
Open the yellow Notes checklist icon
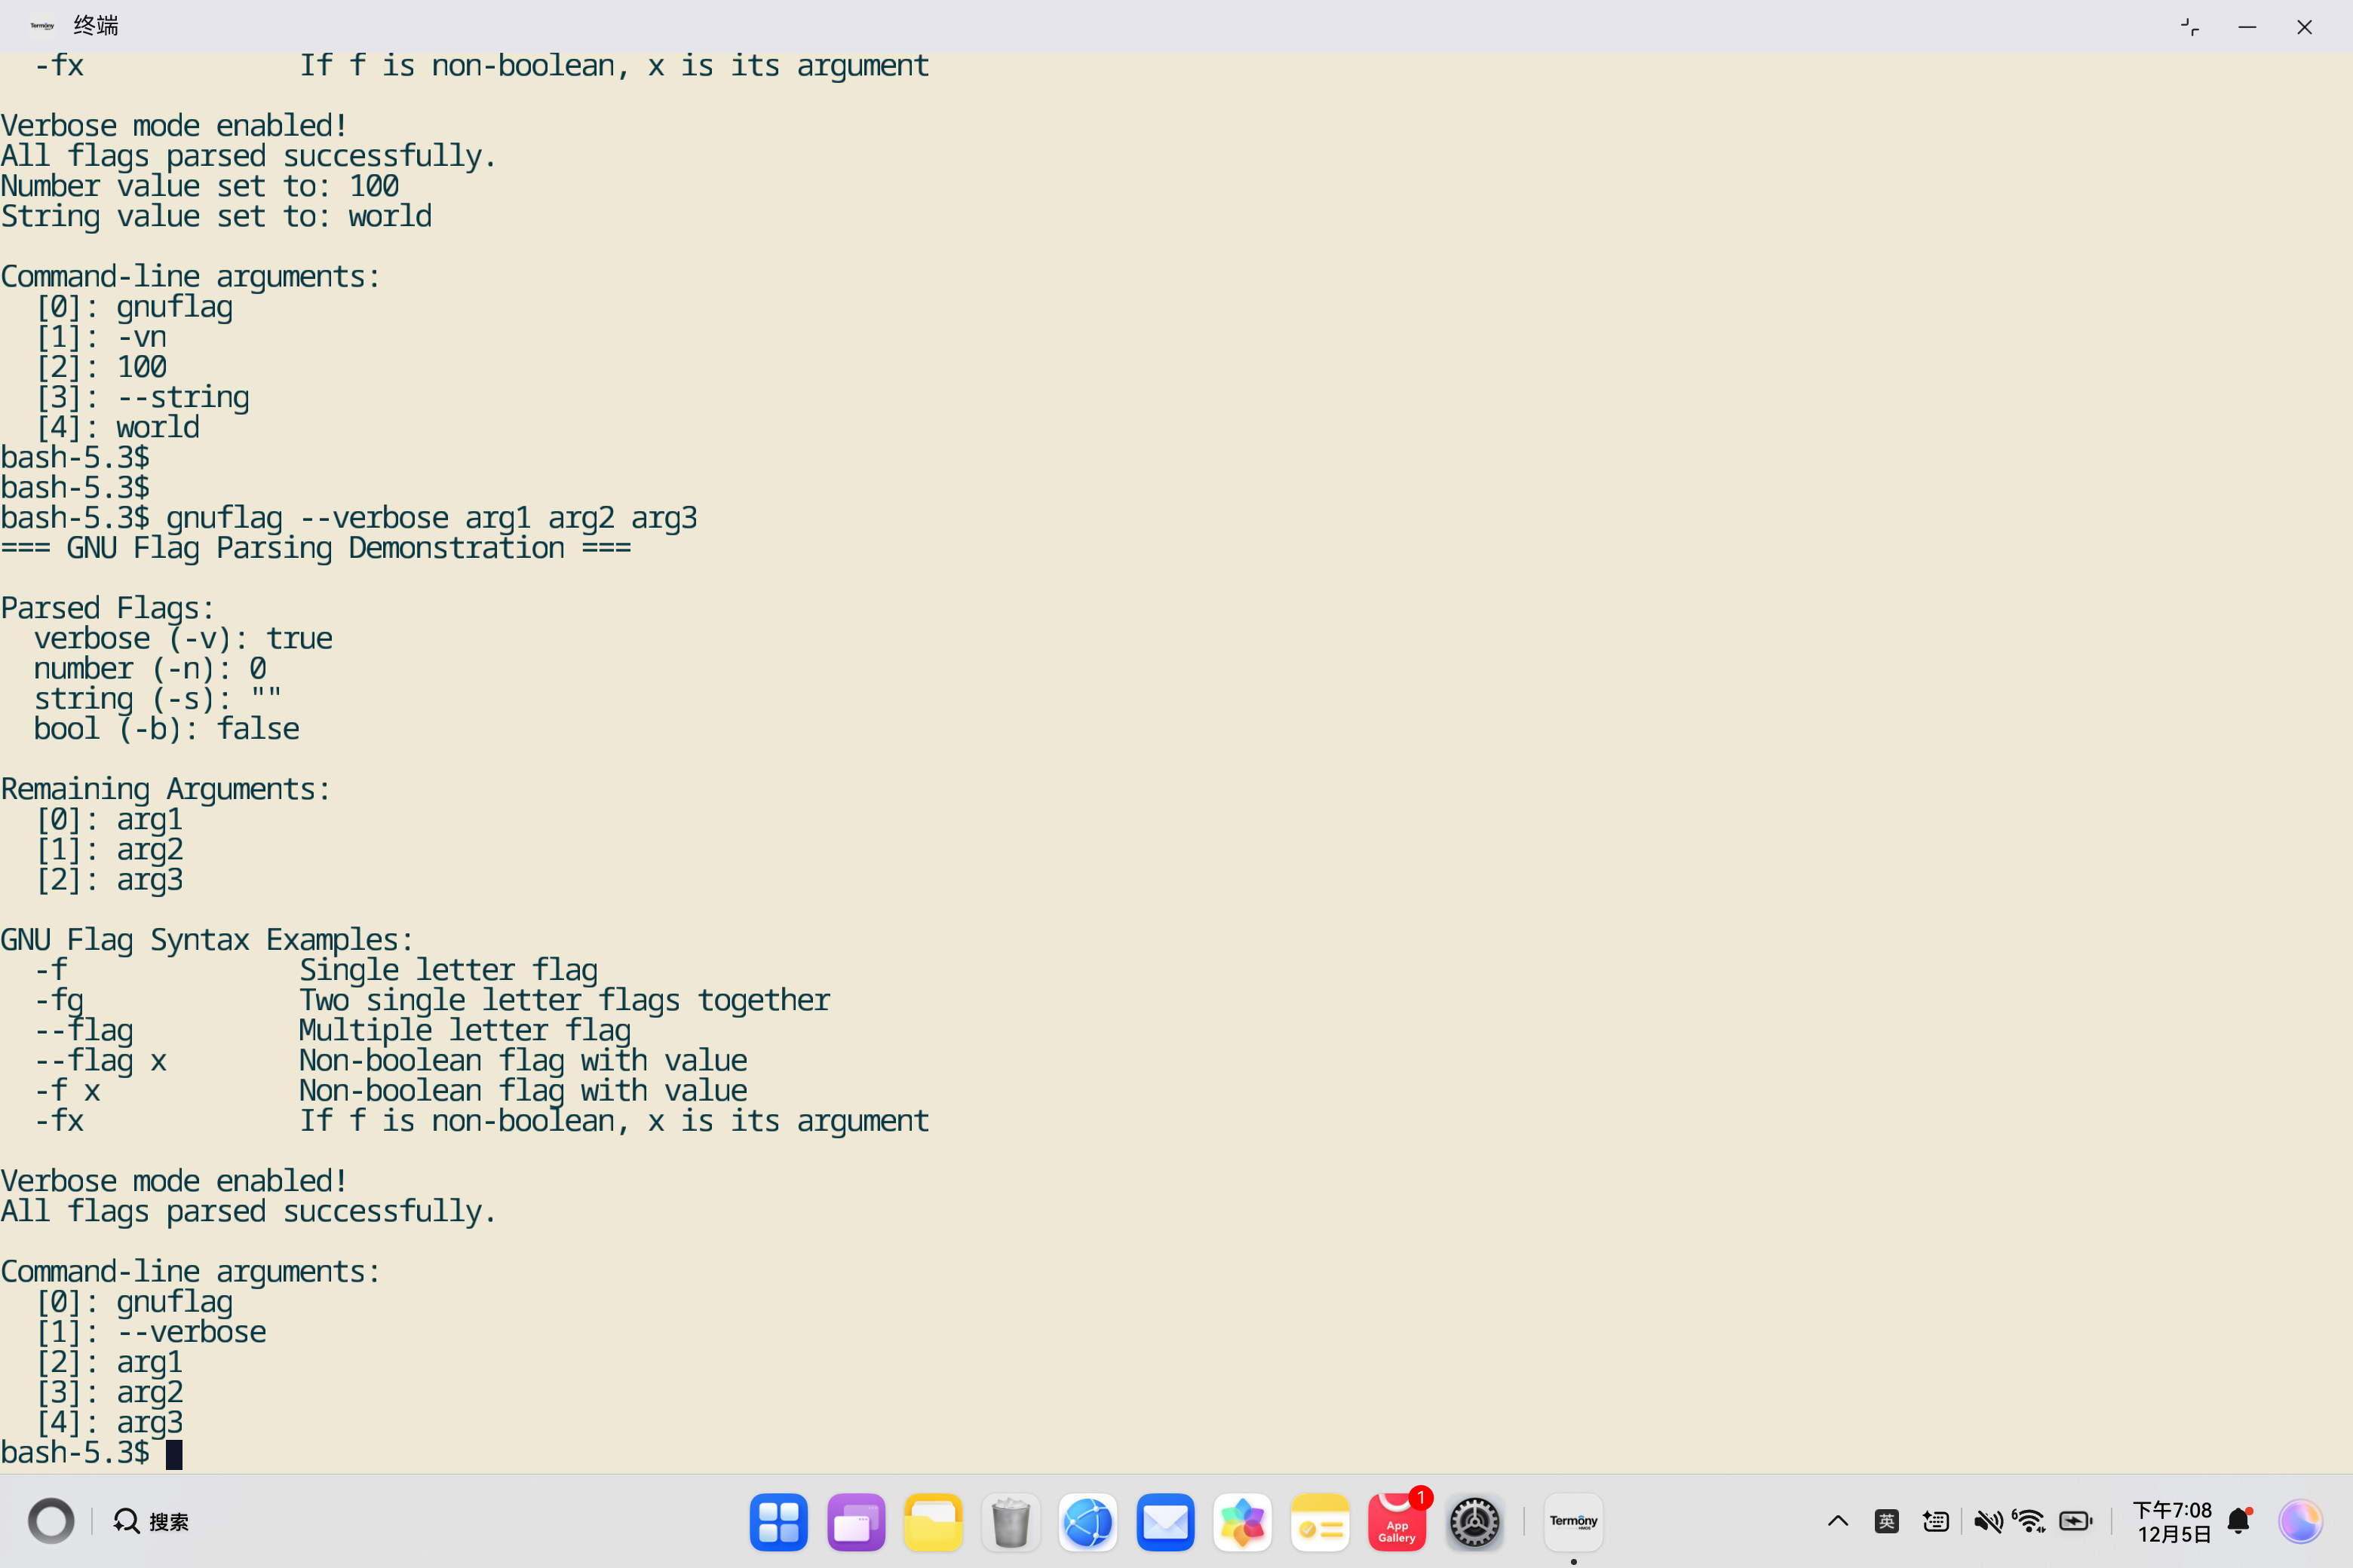(1320, 1522)
